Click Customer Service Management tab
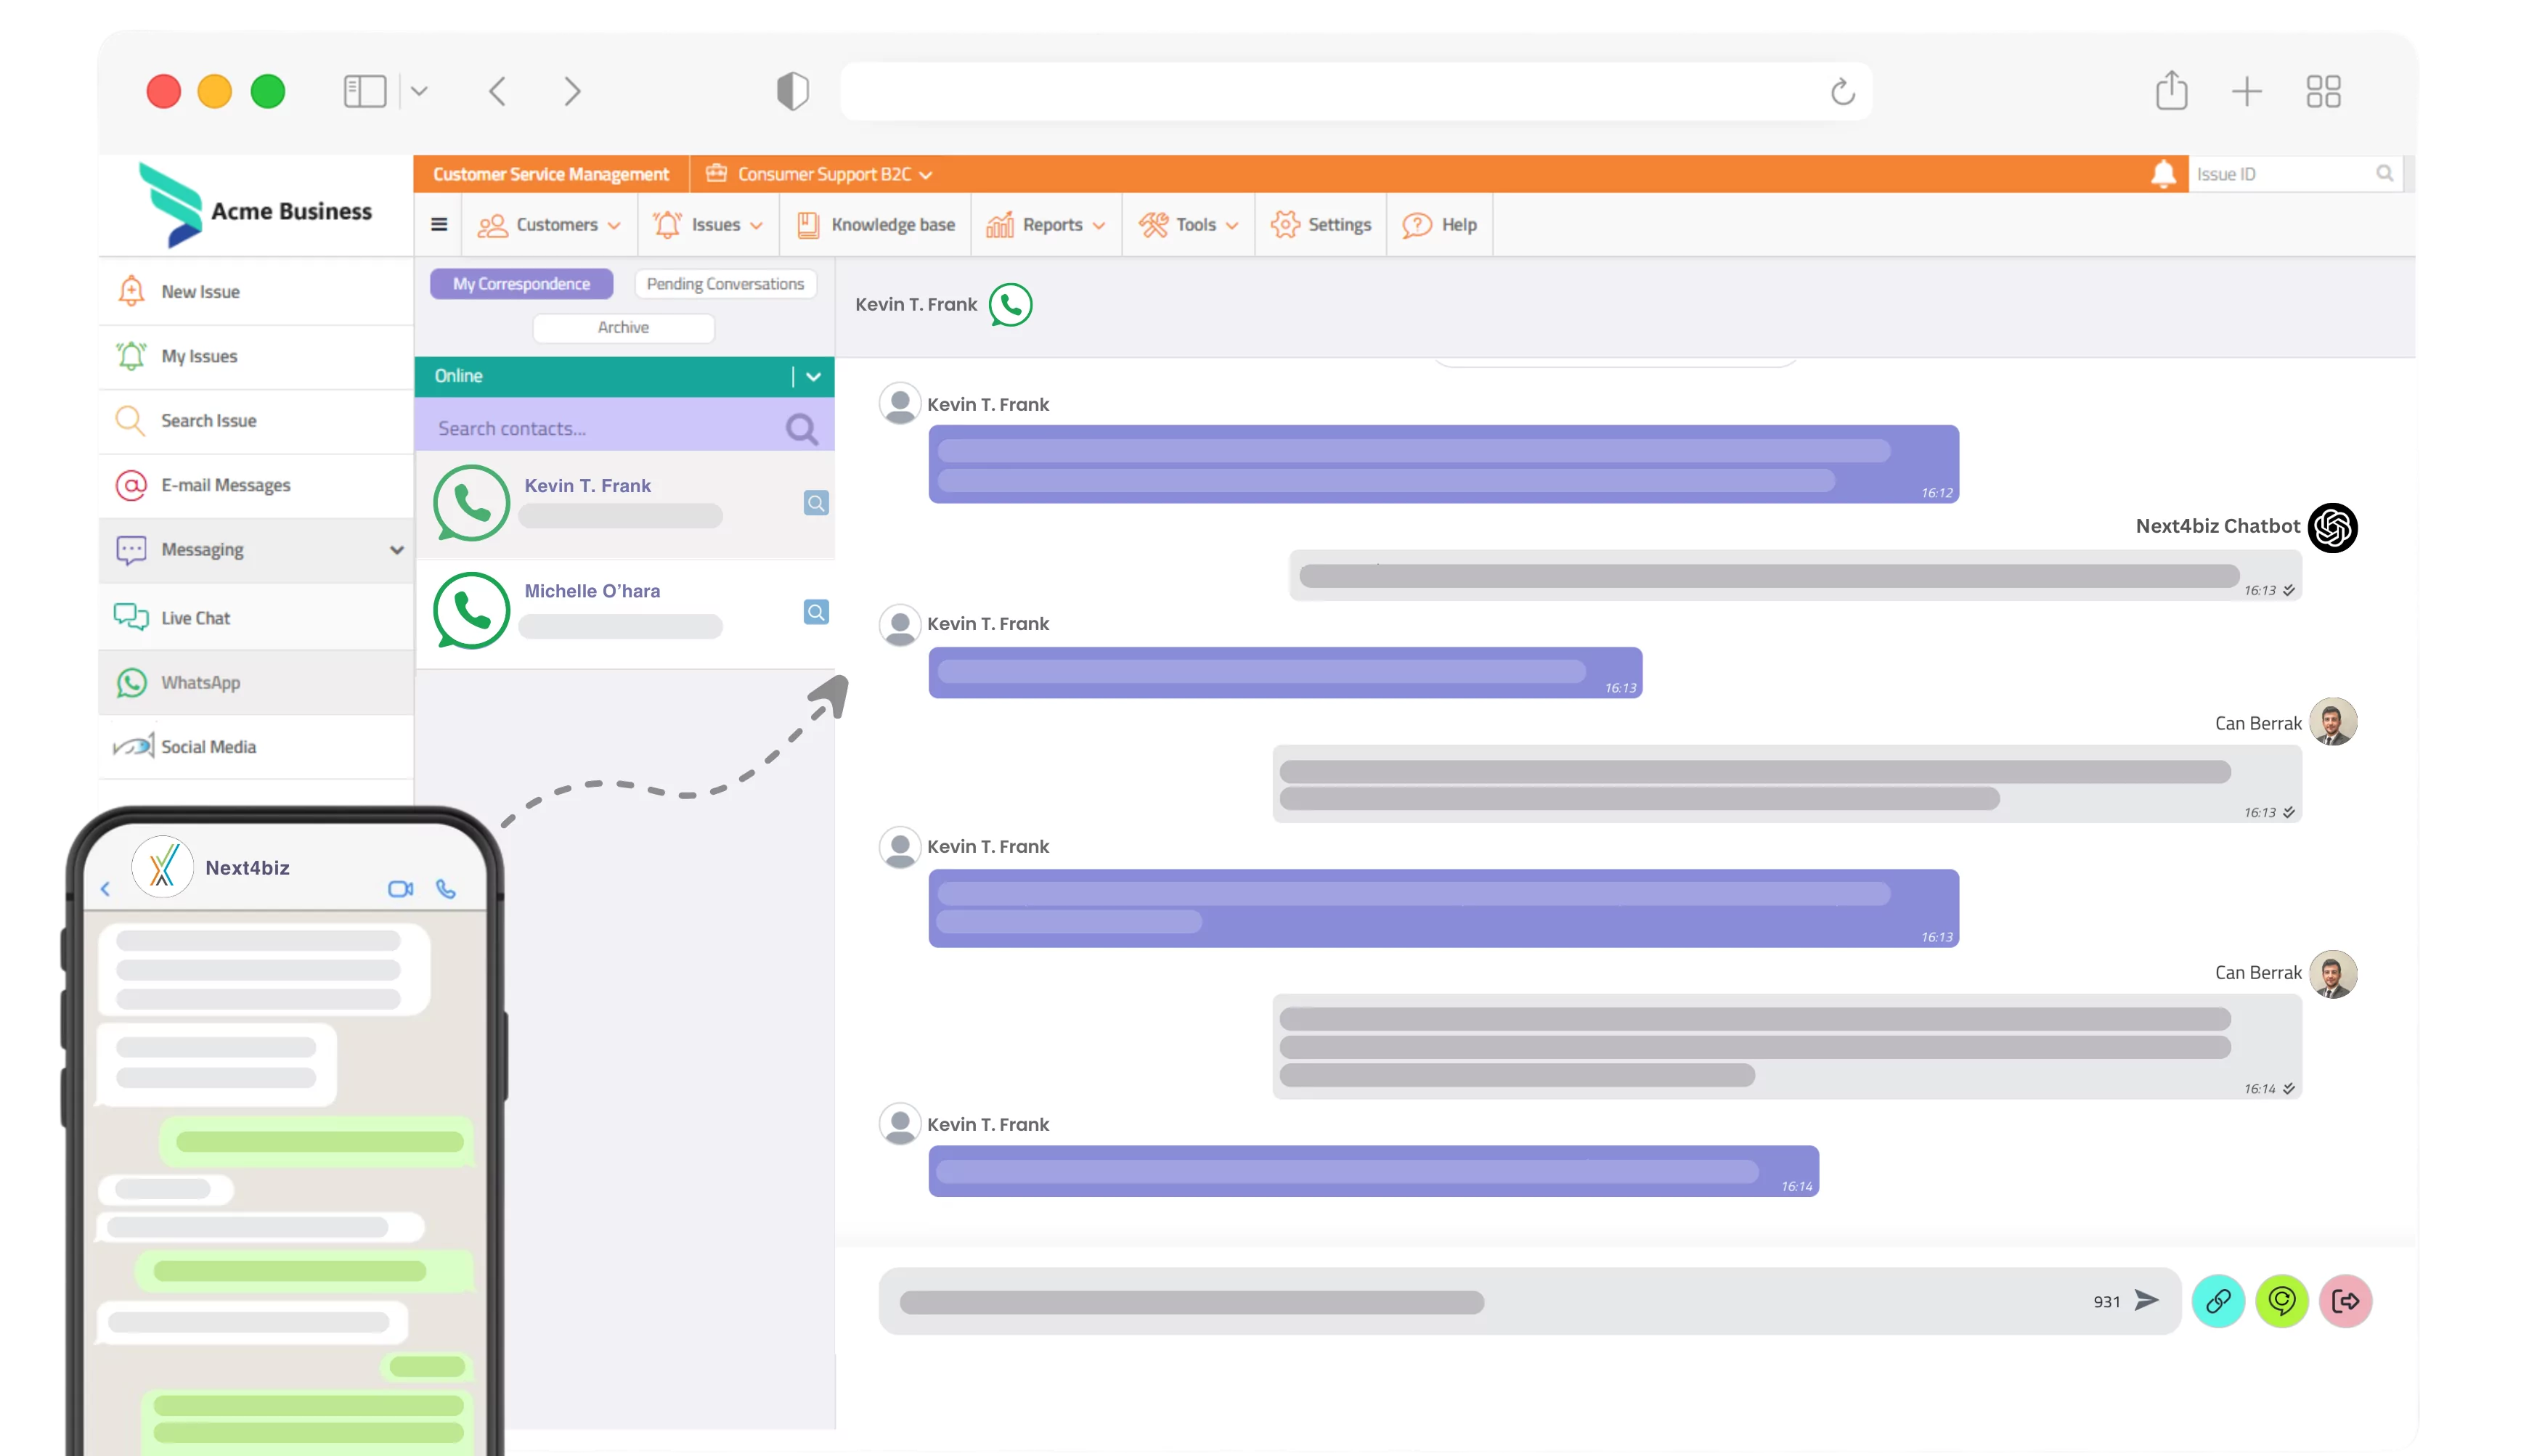Viewport: 2521px width, 1456px height. tap(551, 174)
